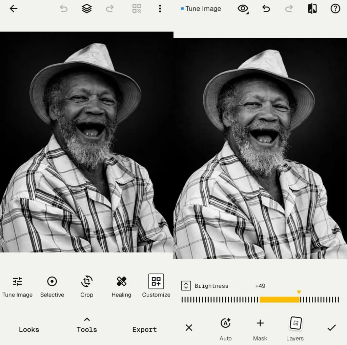Screen dimensions: 347x345
Task: Open the three-dot overflow menu
Action: pyautogui.click(x=160, y=8)
